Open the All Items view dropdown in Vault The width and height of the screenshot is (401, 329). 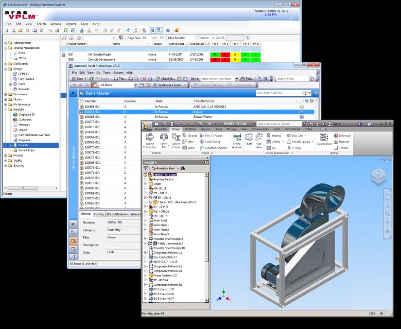[x=136, y=85]
